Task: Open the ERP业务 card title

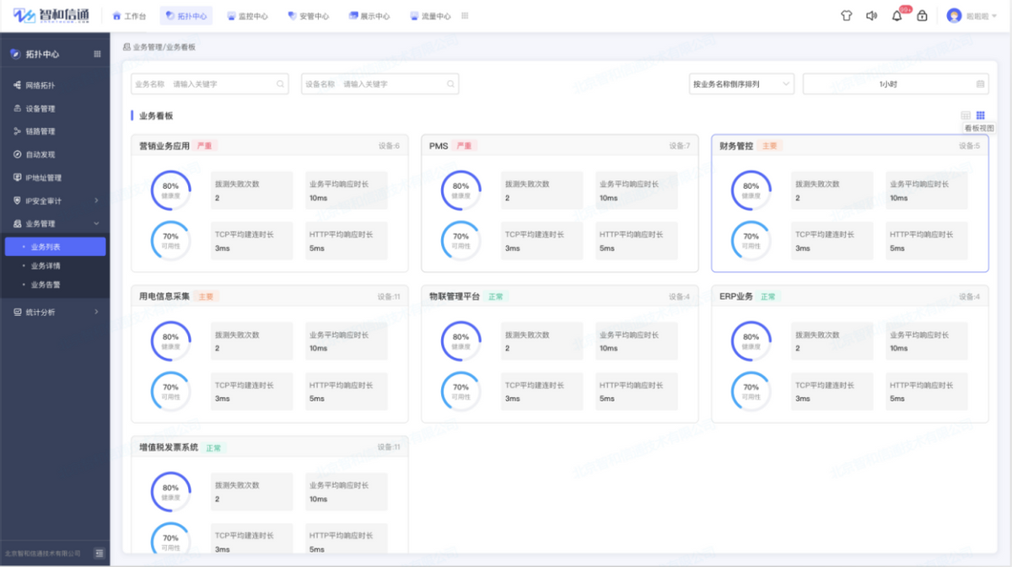Action: click(736, 297)
